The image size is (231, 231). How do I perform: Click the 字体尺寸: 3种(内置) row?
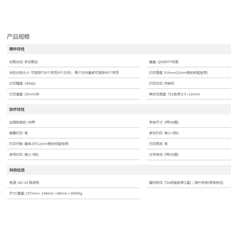tap(189, 122)
